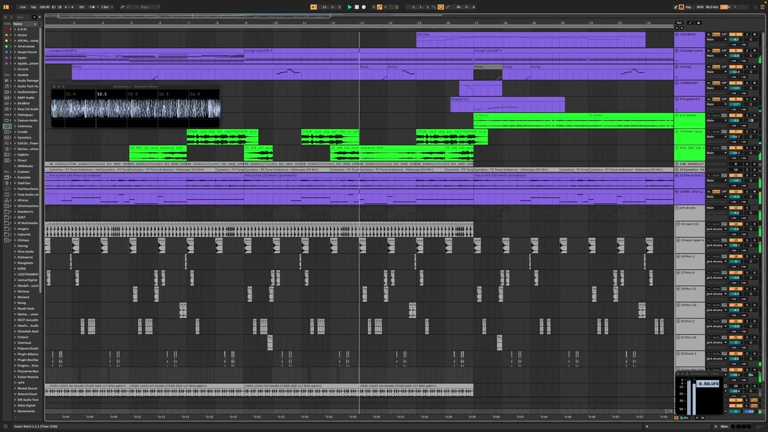Expand Arturia folder in browser
Screen dimensions: 768x432
point(15,69)
